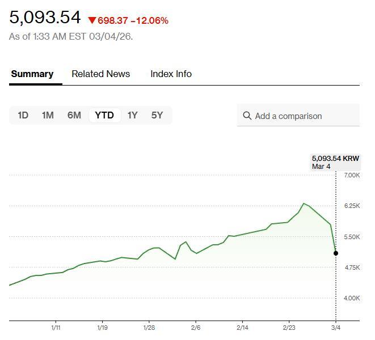Click the 2/14 date on x-axis
The height and width of the screenshot is (340, 375).
pyautogui.click(x=242, y=328)
